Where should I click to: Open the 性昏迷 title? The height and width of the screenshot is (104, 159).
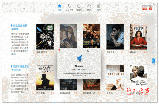coord(109,93)
